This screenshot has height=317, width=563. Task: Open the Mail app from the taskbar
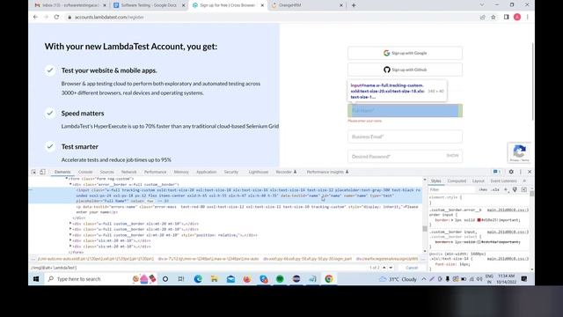tap(230, 279)
